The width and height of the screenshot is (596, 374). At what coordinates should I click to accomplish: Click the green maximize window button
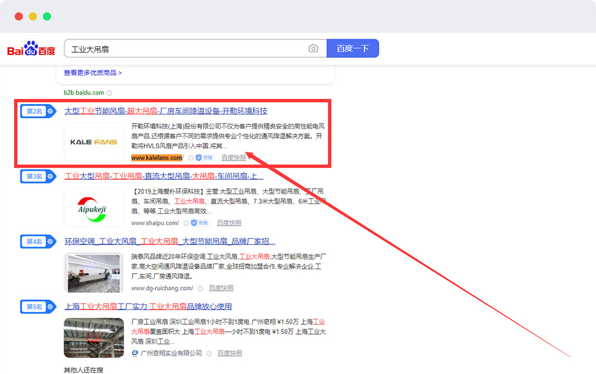click(x=47, y=16)
